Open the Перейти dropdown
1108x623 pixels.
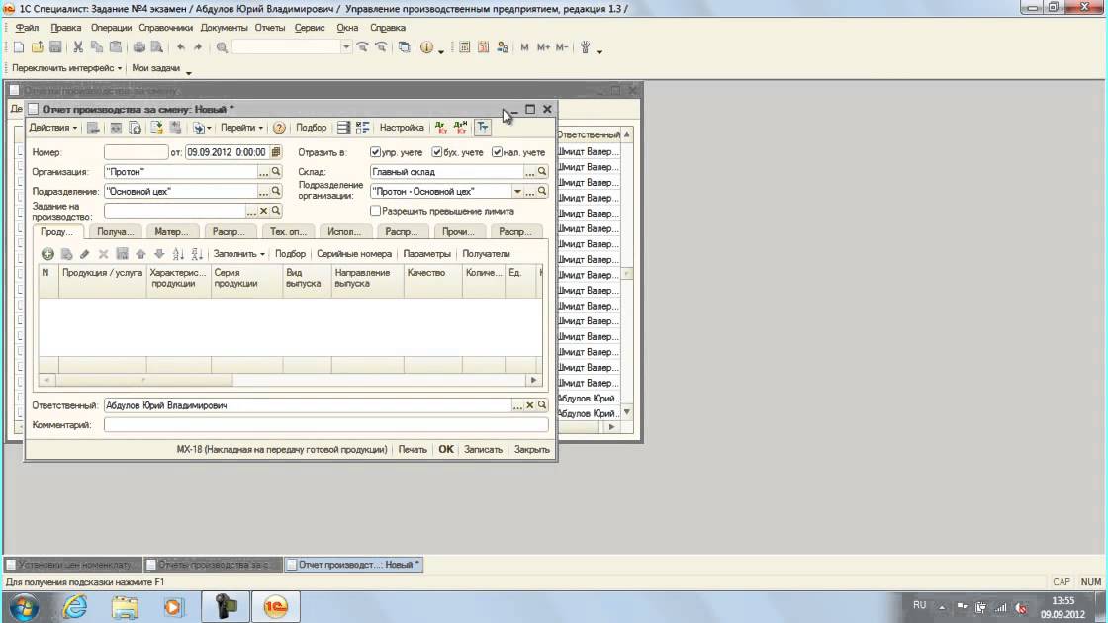tap(241, 128)
